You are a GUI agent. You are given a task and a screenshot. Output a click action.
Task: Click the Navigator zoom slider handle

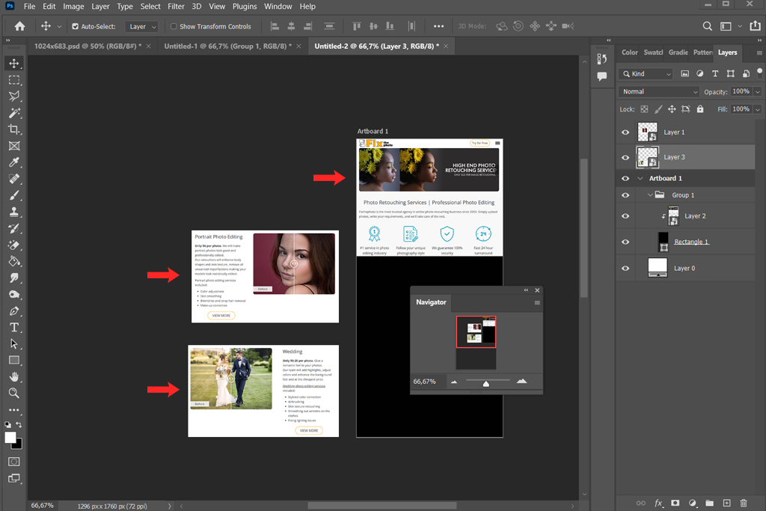tap(485, 384)
